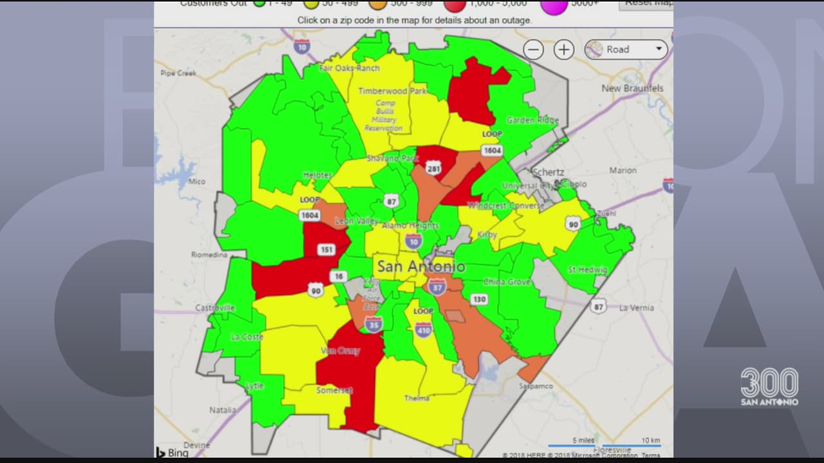Image resolution: width=824 pixels, height=463 pixels.
Task: Click the Highway 281 shield marker
Action: (x=433, y=169)
